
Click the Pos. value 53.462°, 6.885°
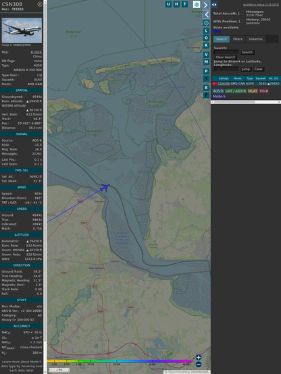(30, 124)
